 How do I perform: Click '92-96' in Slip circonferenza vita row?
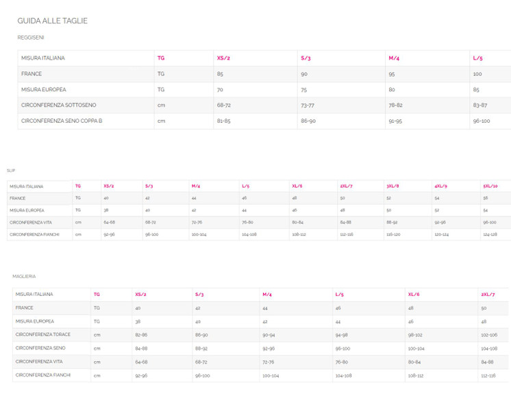440,222
